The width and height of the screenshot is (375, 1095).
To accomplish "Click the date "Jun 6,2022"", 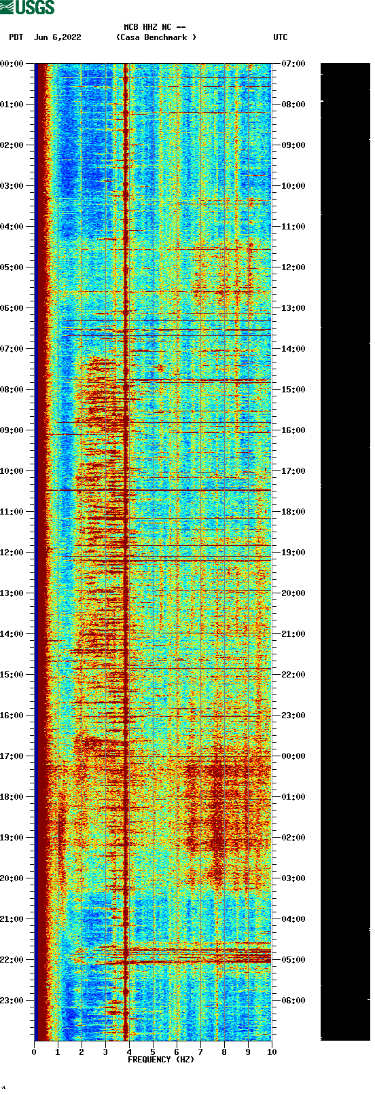I will click(57, 37).
